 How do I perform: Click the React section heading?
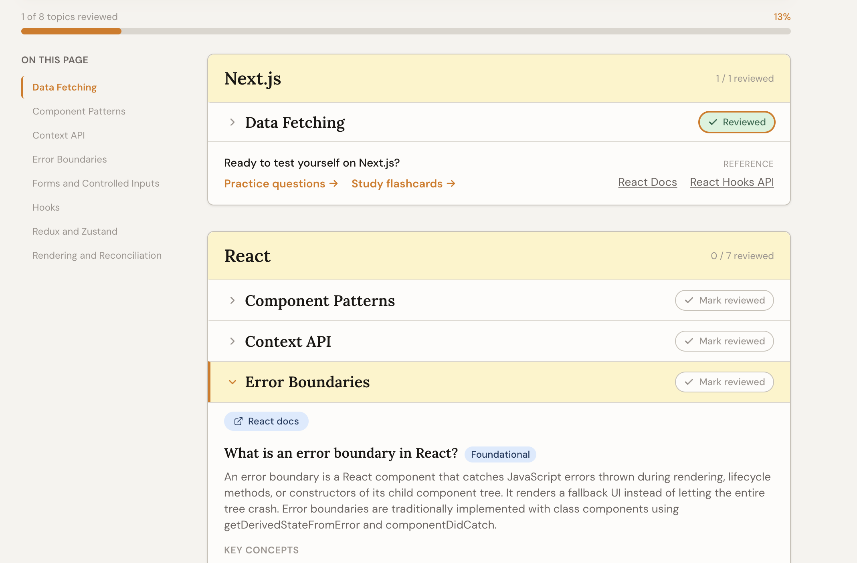pos(247,256)
